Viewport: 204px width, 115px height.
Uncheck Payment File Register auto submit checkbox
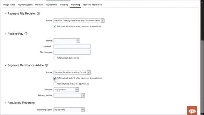point(55,26)
